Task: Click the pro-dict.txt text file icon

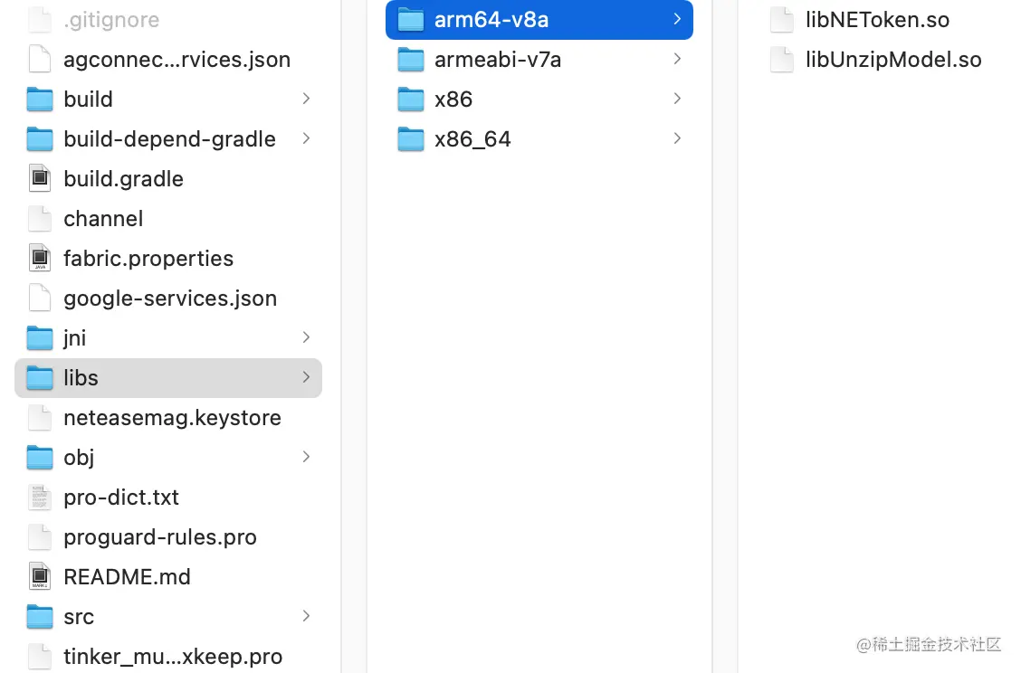Action: tap(40, 498)
